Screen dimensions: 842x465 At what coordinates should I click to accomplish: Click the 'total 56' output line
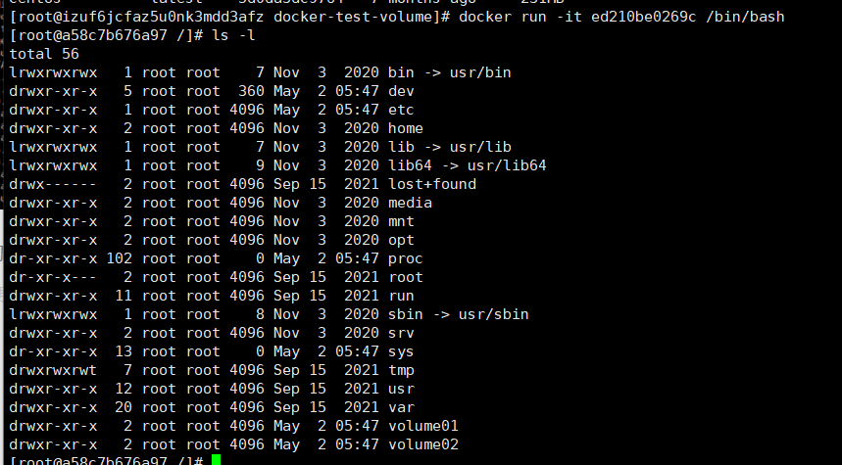[44, 54]
